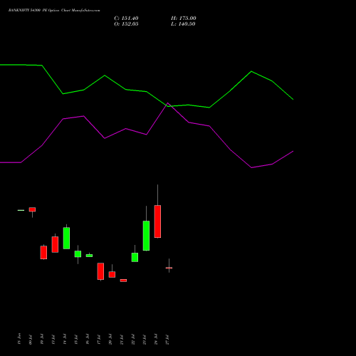Click the 21 Jul date label
Viewport: 356px width, 356px height.
tap(122, 340)
